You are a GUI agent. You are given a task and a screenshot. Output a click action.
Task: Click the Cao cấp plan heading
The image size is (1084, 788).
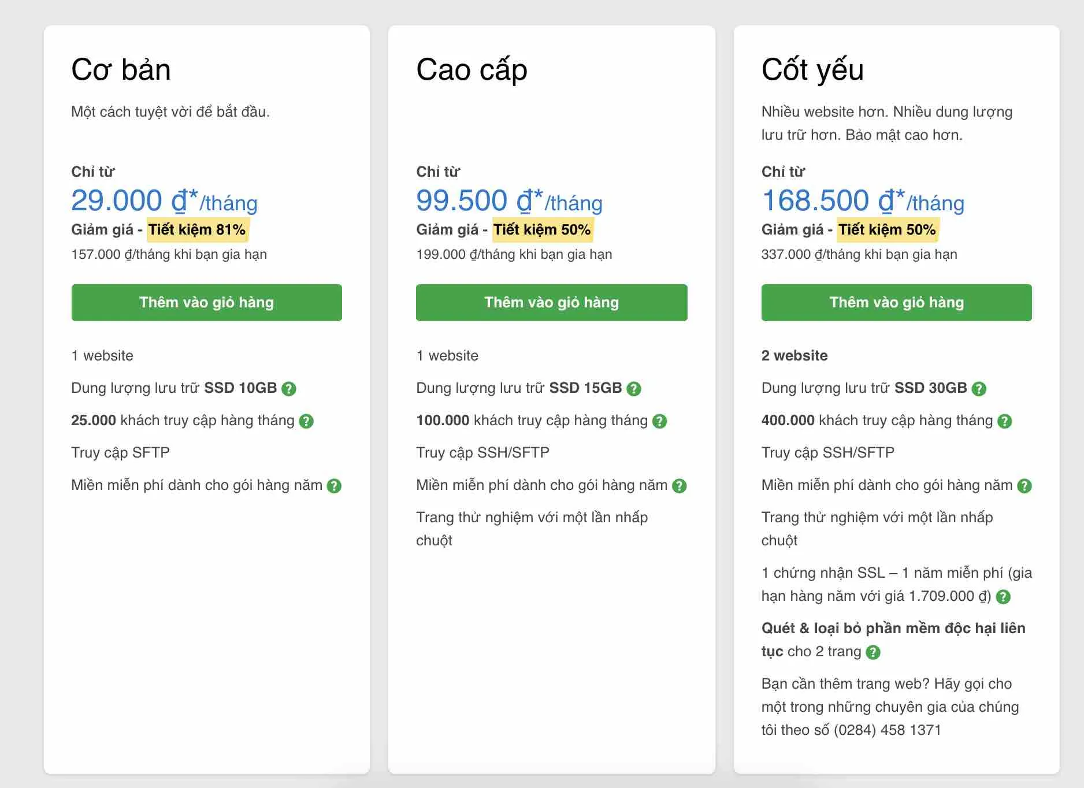(x=472, y=71)
